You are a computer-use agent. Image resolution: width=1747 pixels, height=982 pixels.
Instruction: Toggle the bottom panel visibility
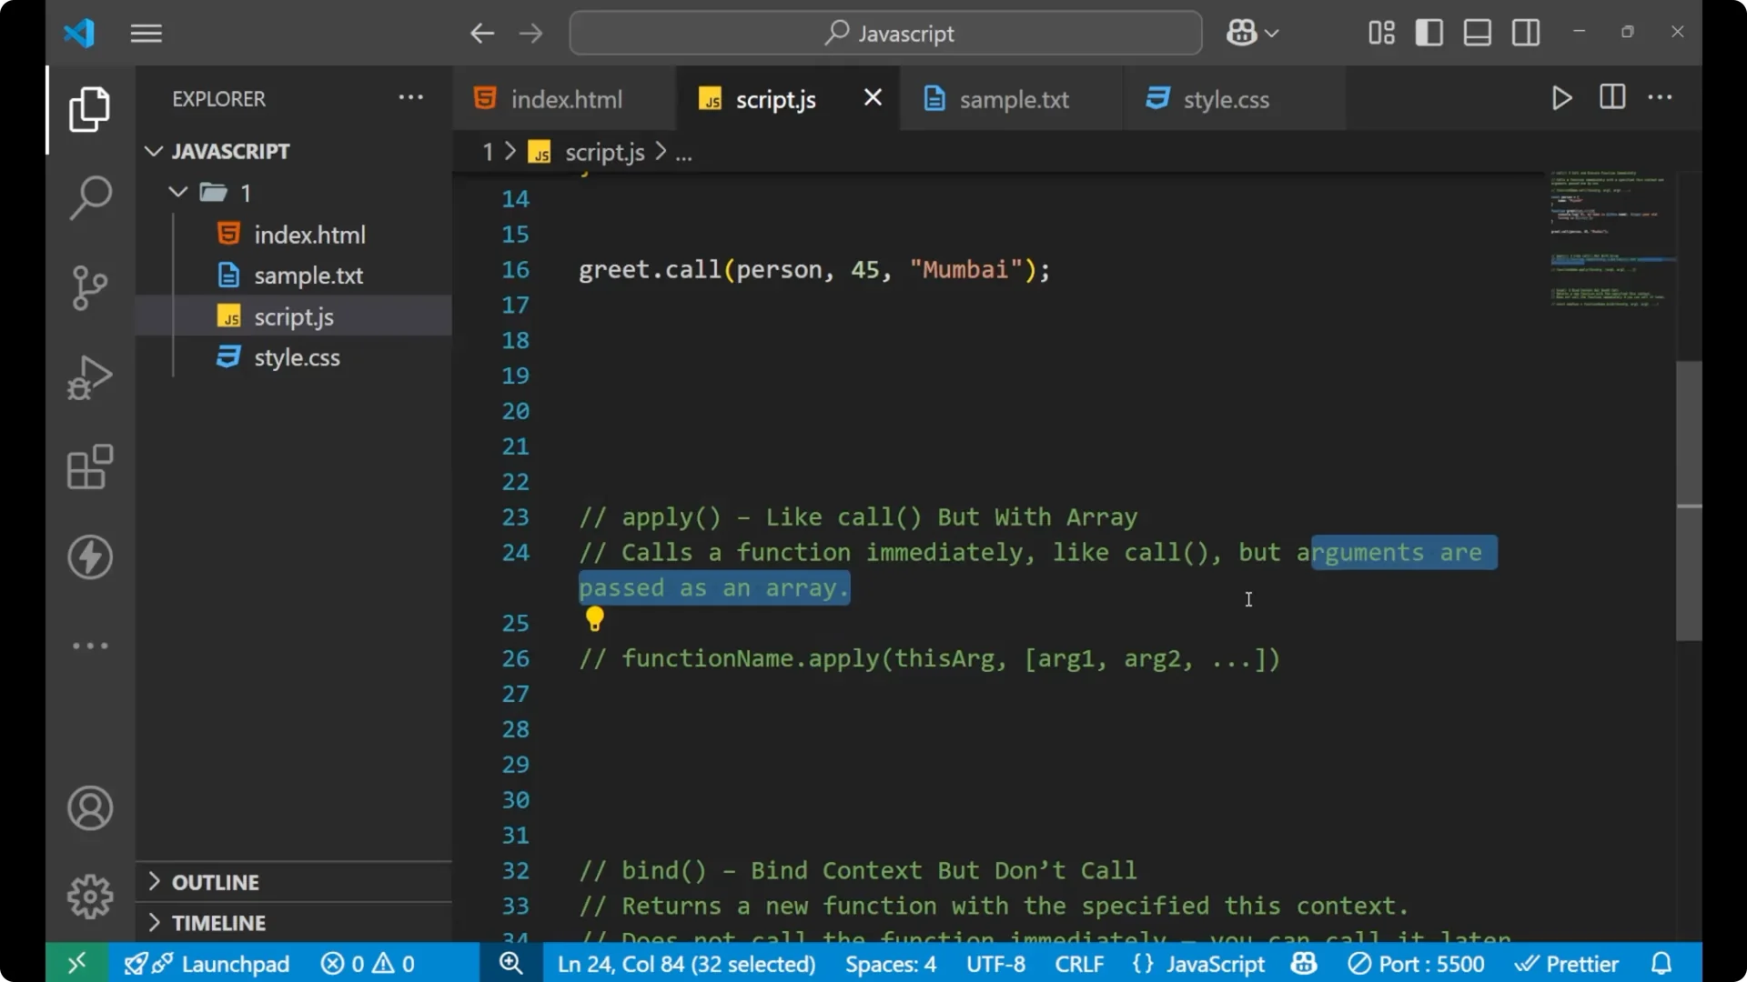[x=1476, y=32]
